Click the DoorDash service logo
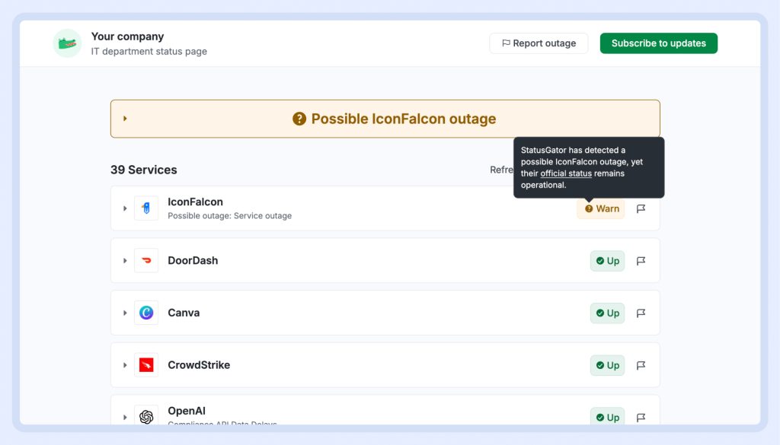 click(146, 260)
